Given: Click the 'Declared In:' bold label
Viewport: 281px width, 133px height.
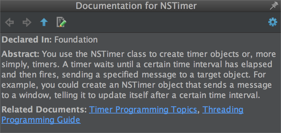Looking at the screenshot, I should pyautogui.click(x=26, y=40).
